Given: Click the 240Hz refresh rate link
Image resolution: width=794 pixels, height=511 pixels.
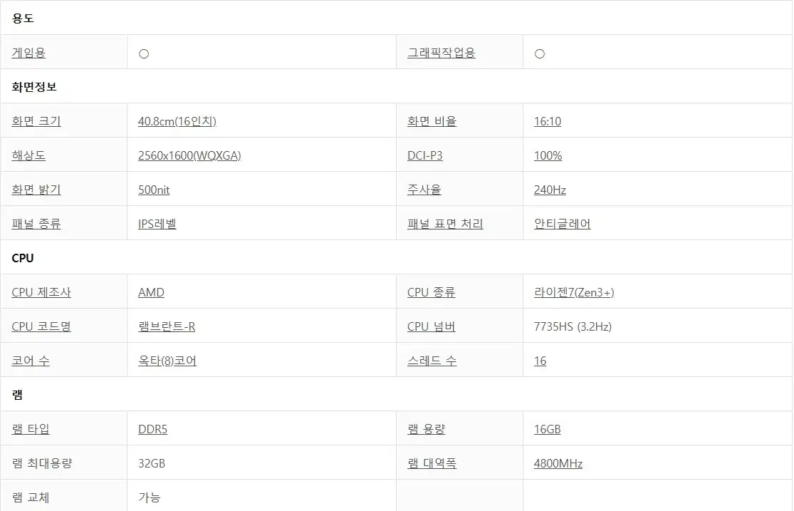Looking at the screenshot, I should click(550, 190).
